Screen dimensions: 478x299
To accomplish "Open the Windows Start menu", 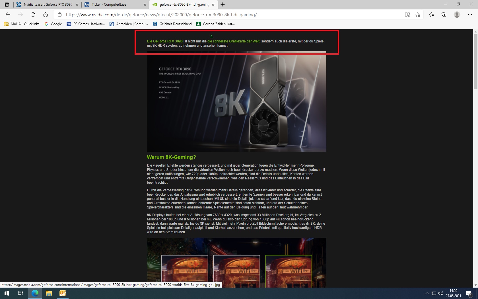I will pyautogui.click(x=7, y=293).
